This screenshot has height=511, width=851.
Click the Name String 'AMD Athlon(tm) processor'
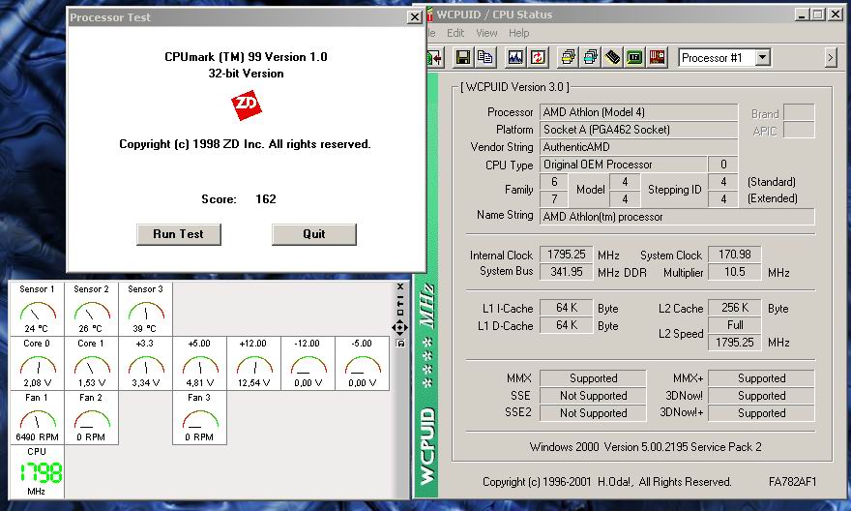[x=677, y=217]
